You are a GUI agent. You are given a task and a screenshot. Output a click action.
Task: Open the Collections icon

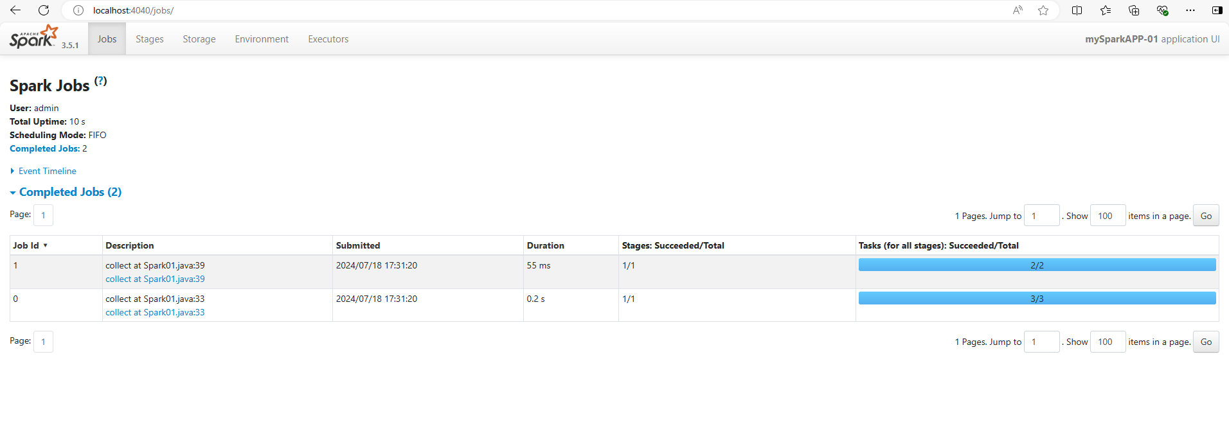(x=1134, y=10)
